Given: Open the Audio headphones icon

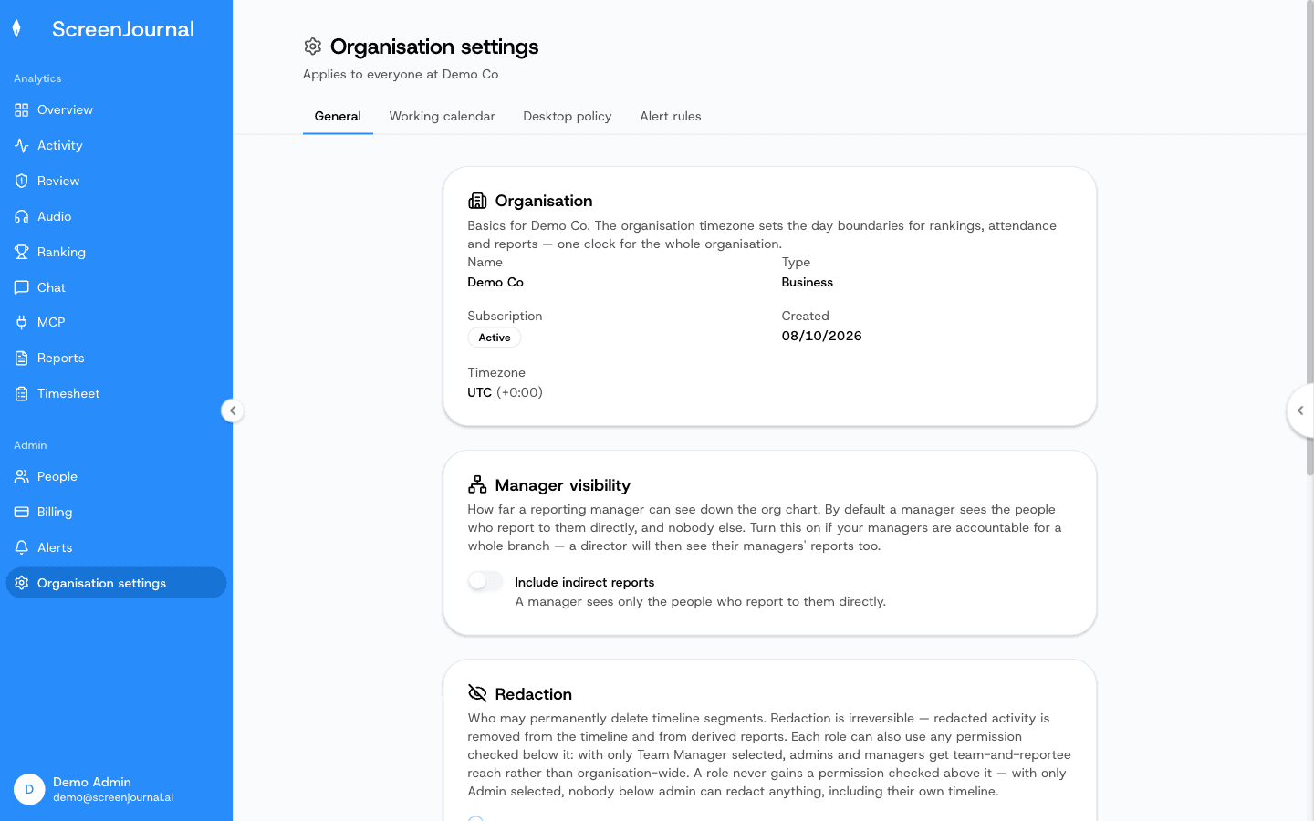Looking at the screenshot, I should tap(21, 217).
